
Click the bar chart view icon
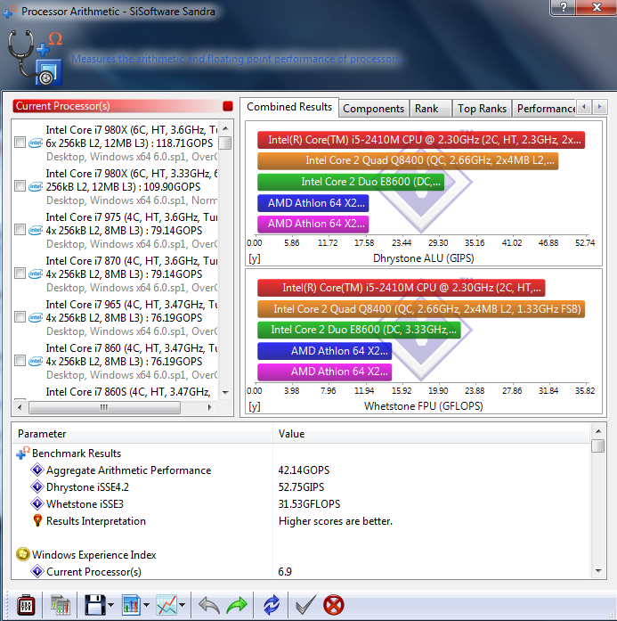[131, 605]
